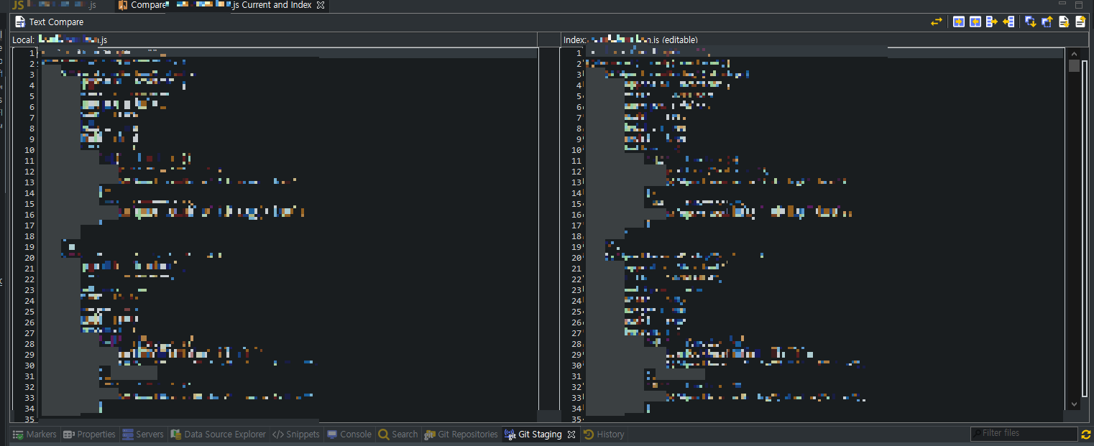Screen dimensions: 1094x446
Task: Open the History tab
Action: click(604, 434)
